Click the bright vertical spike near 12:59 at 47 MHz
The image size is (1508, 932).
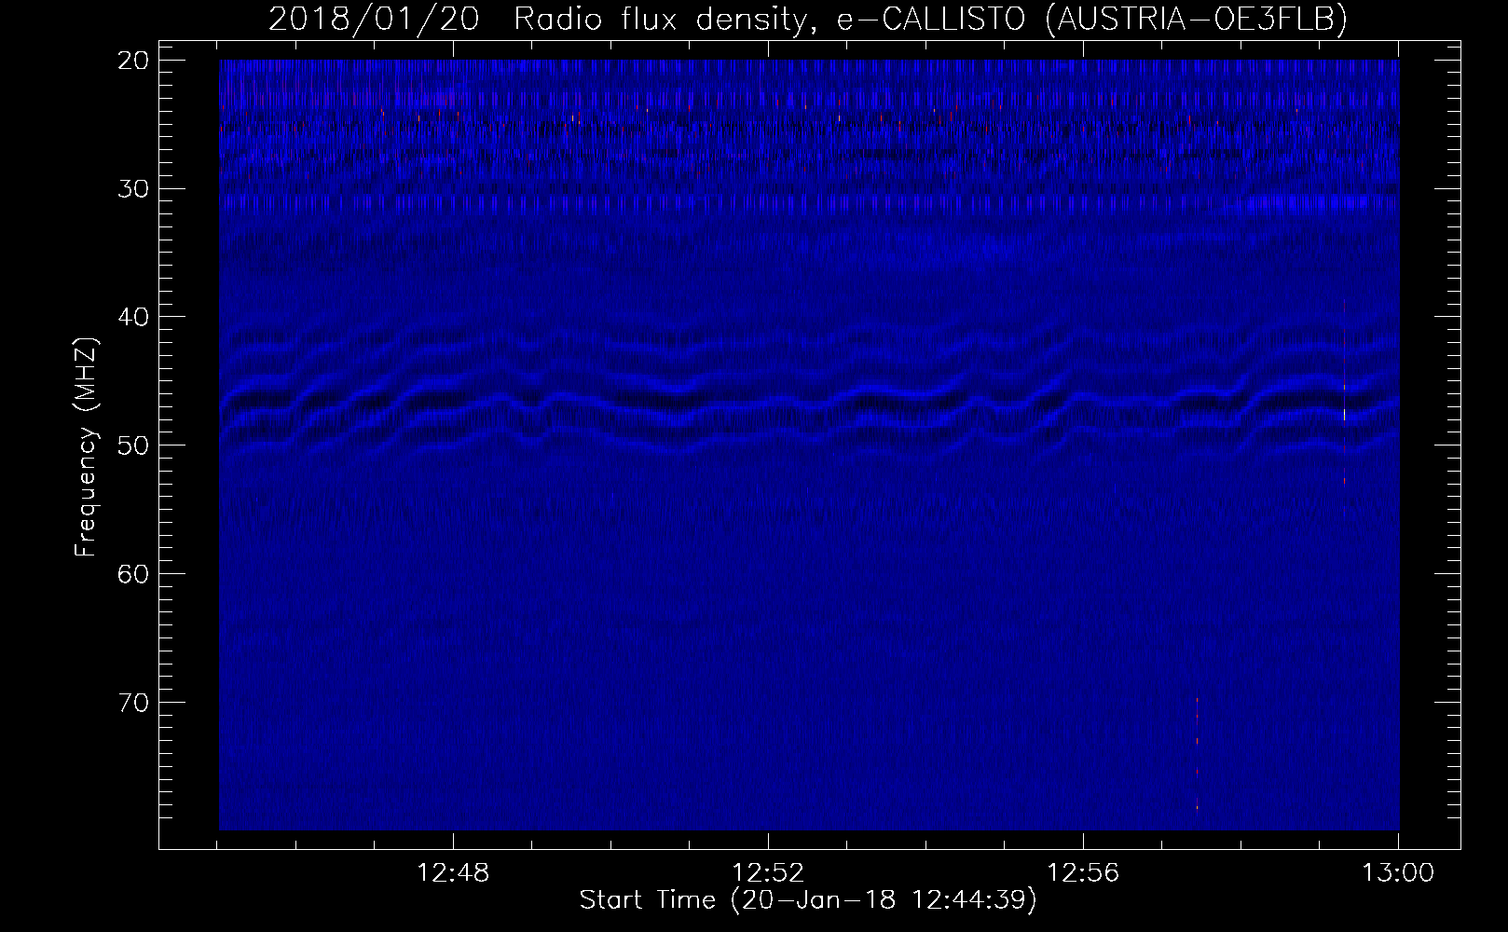pos(1344,410)
